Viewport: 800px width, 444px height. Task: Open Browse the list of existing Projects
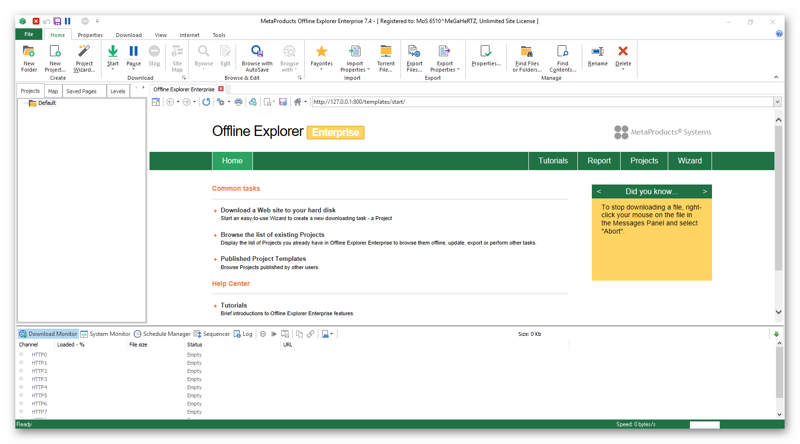pos(272,234)
